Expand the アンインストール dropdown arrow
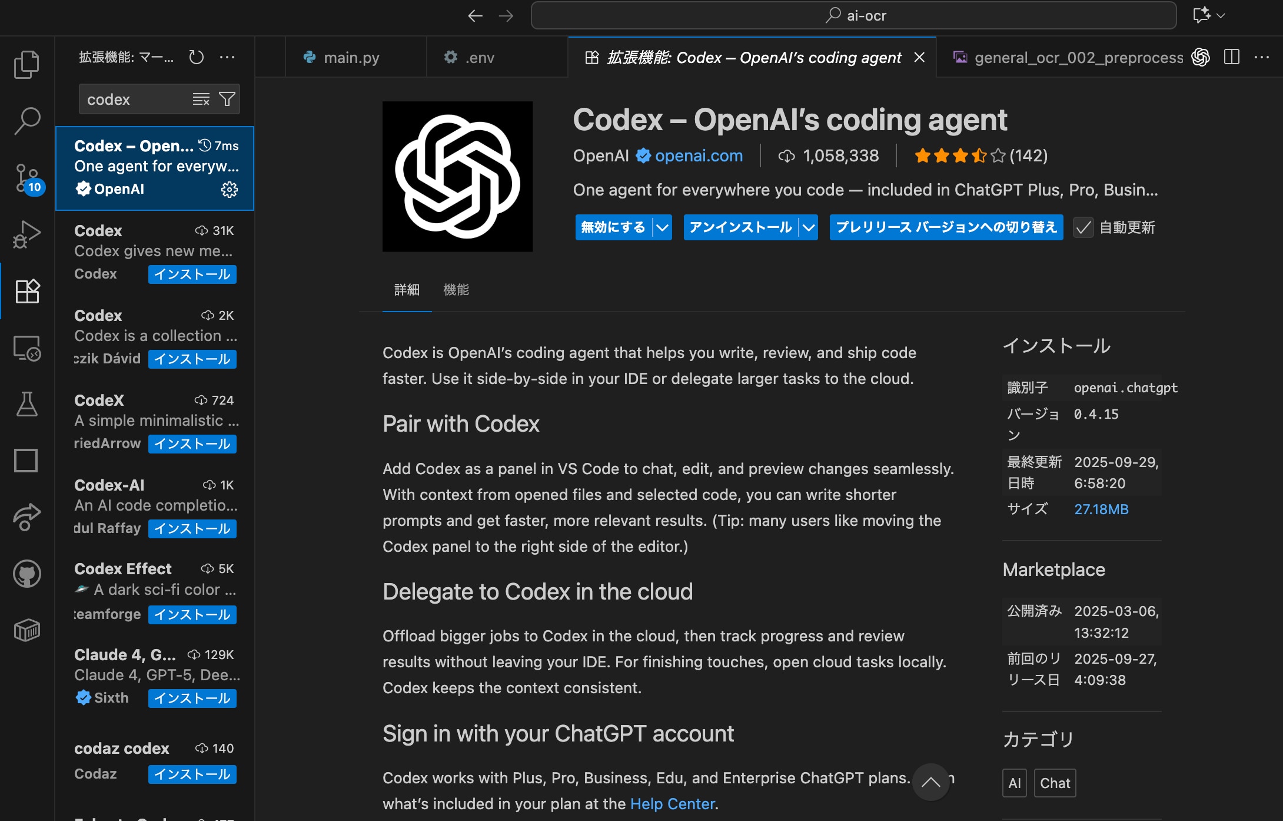 [809, 227]
